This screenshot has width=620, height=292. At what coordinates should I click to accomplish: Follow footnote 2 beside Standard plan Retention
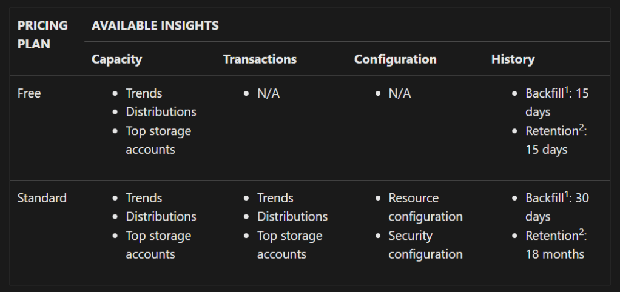pyautogui.click(x=581, y=232)
